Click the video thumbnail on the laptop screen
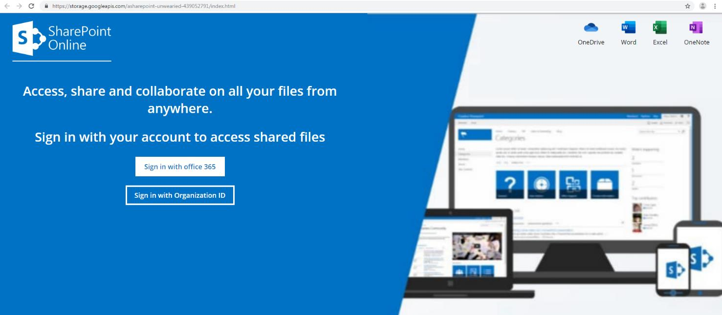The height and width of the screenshot is (315, 722). click(x=477, y=246)
